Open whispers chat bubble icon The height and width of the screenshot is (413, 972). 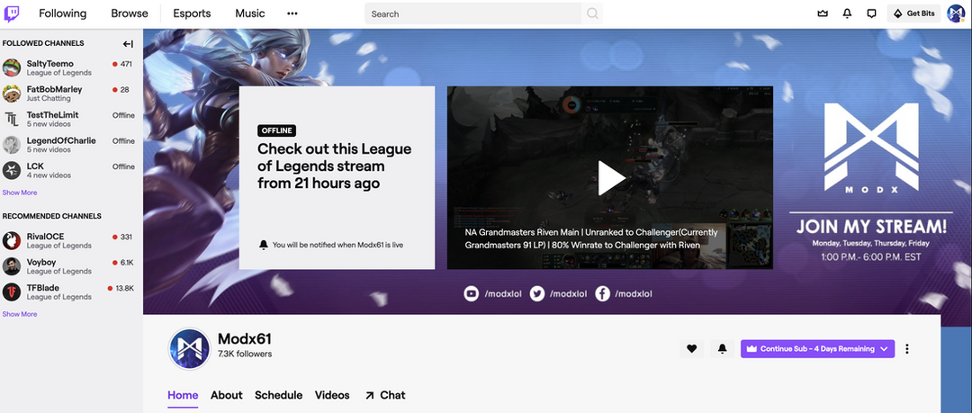tap(871, 13)
